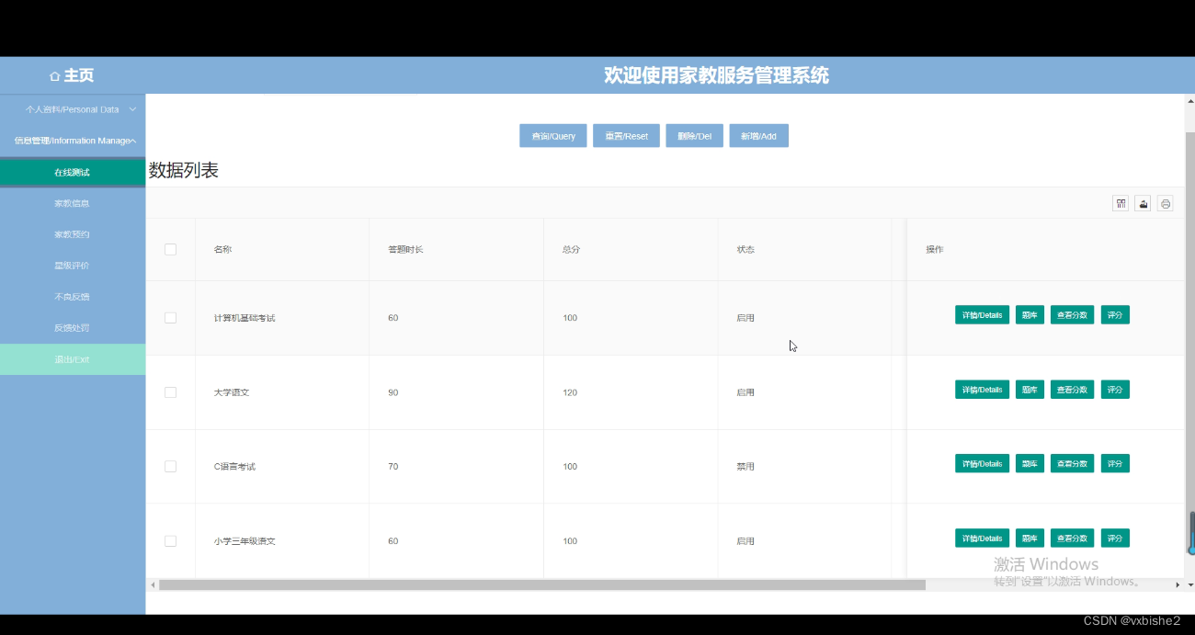Open 题库 for 计算机基础考试 row

click(1030, 315)
